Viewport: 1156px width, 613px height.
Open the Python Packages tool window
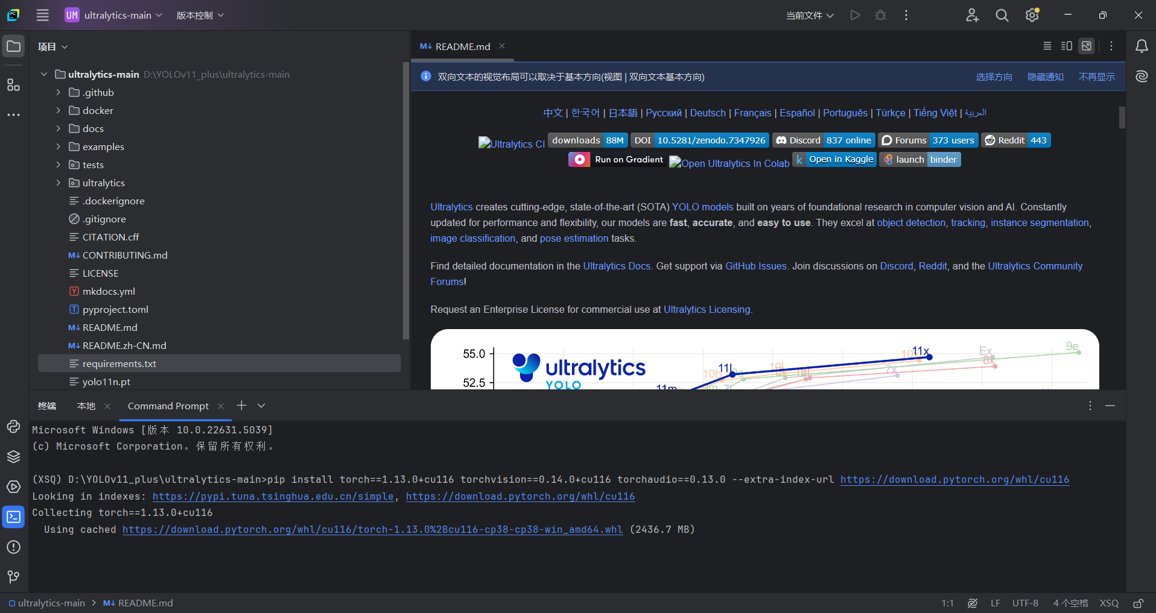coord(13,427)
